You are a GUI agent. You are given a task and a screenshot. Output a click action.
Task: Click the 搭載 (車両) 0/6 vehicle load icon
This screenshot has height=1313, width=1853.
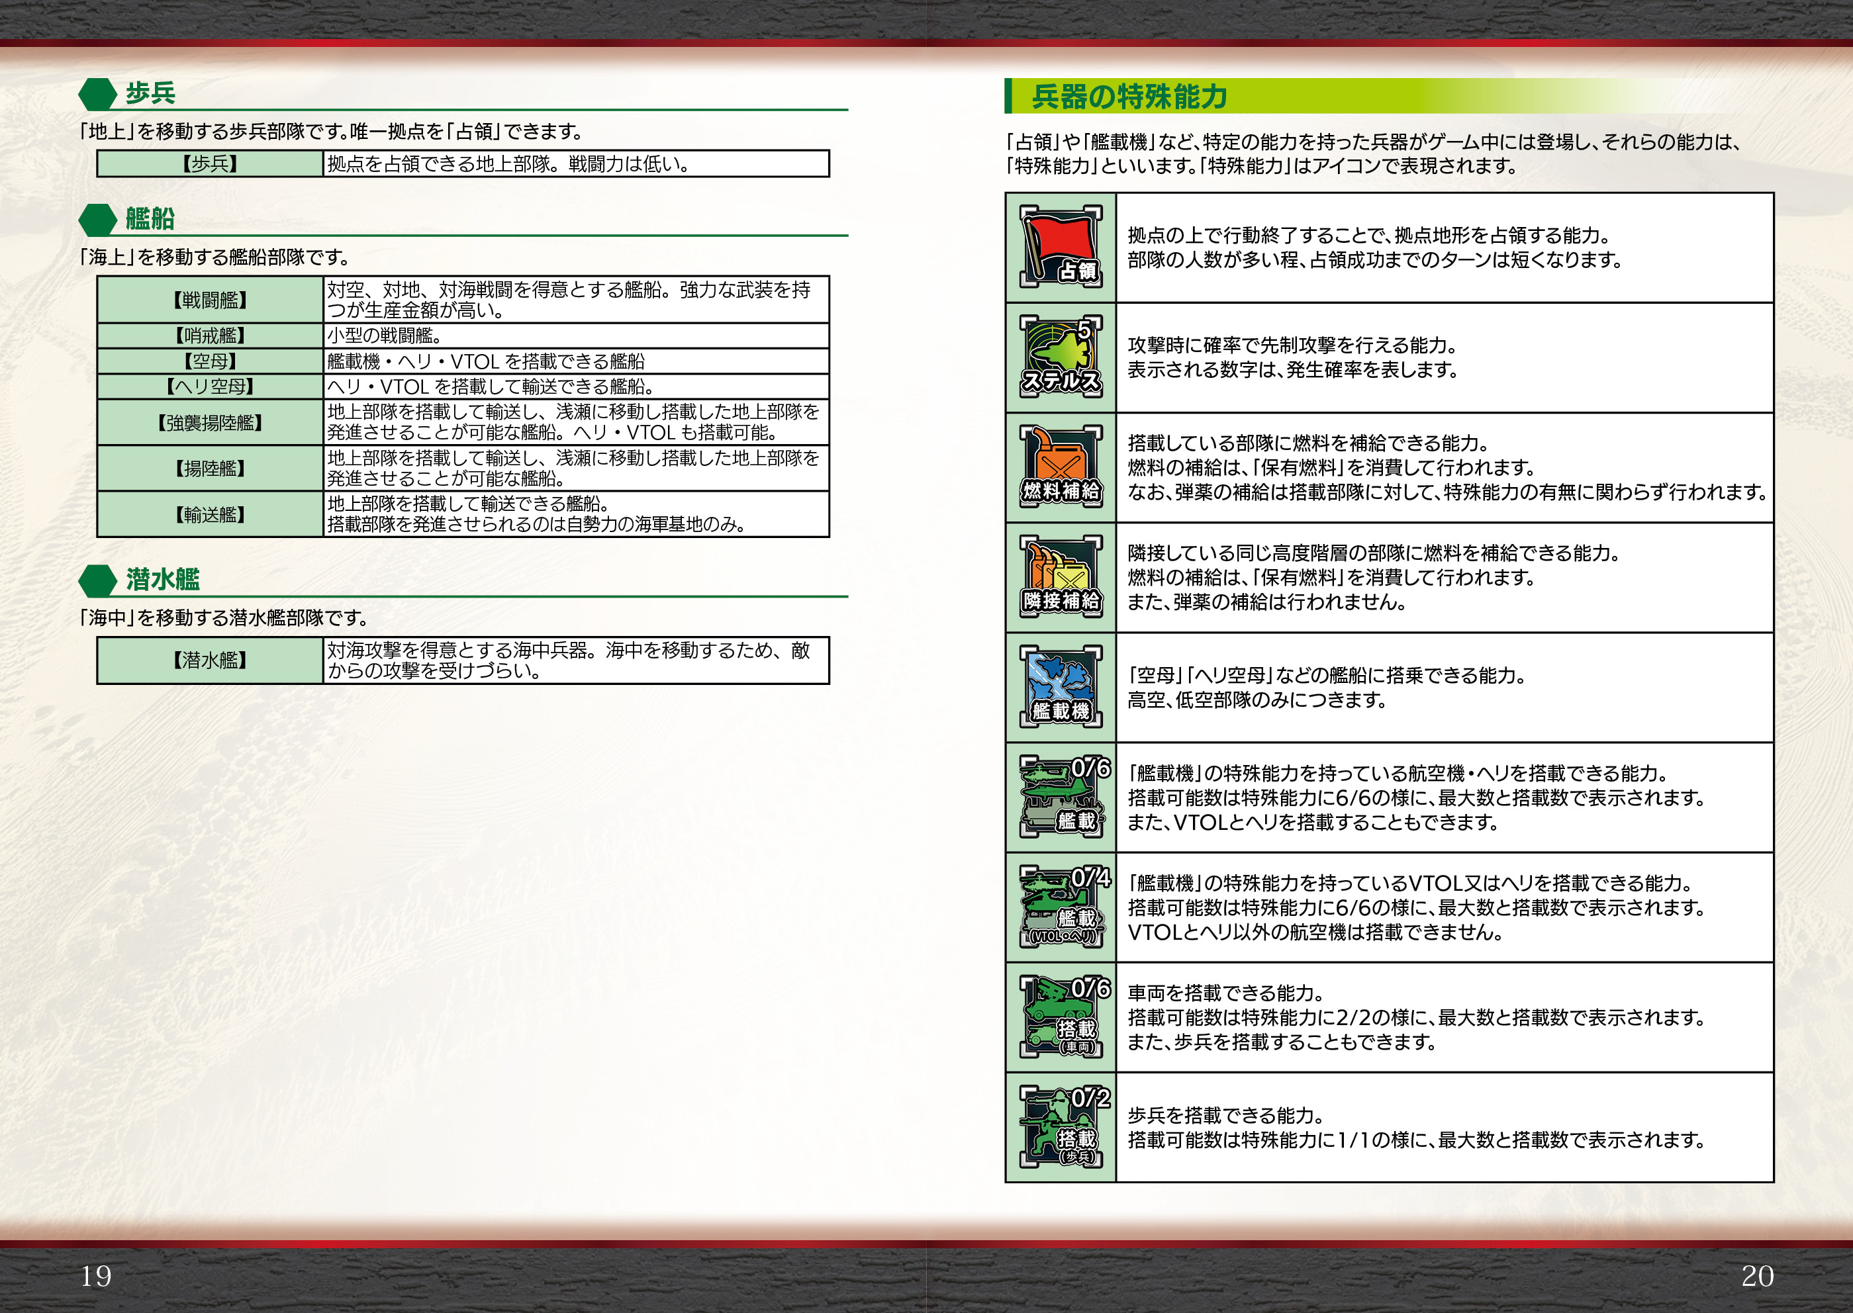(1063, 1017)
